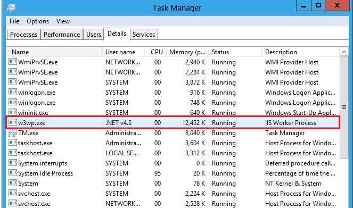This screenshot has height=208, width=353.
Task: Switch to the Processes tab
Action: (x=23, y=35)
